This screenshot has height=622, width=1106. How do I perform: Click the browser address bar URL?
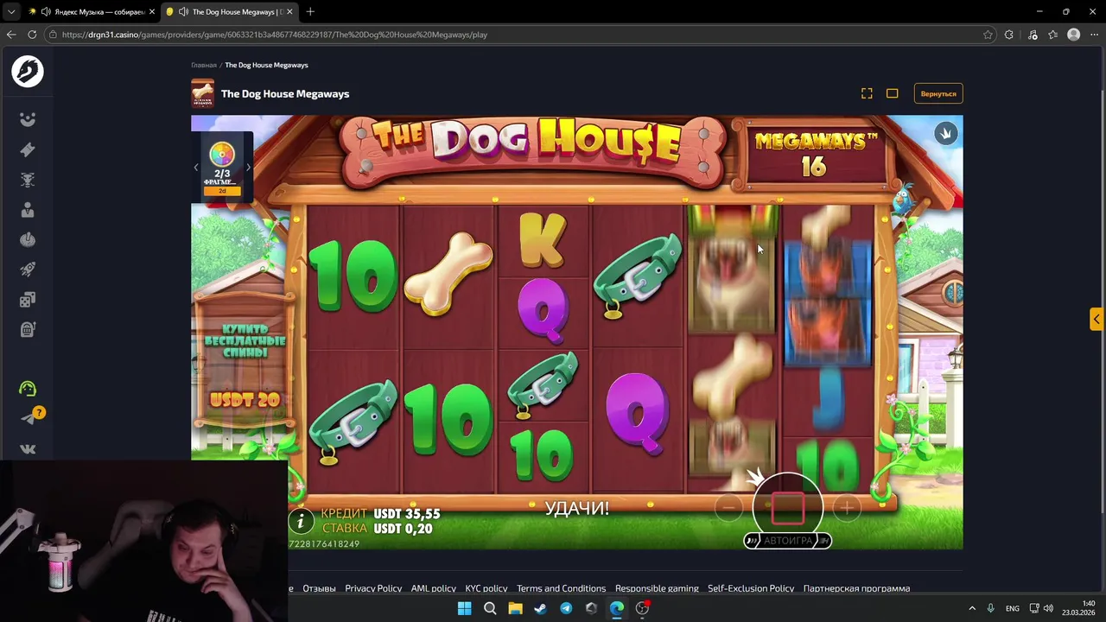click(275, 35)
